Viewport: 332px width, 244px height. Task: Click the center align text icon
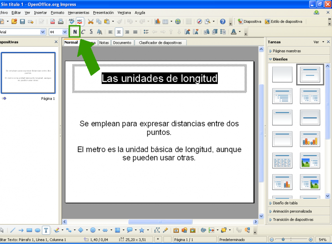119,32
